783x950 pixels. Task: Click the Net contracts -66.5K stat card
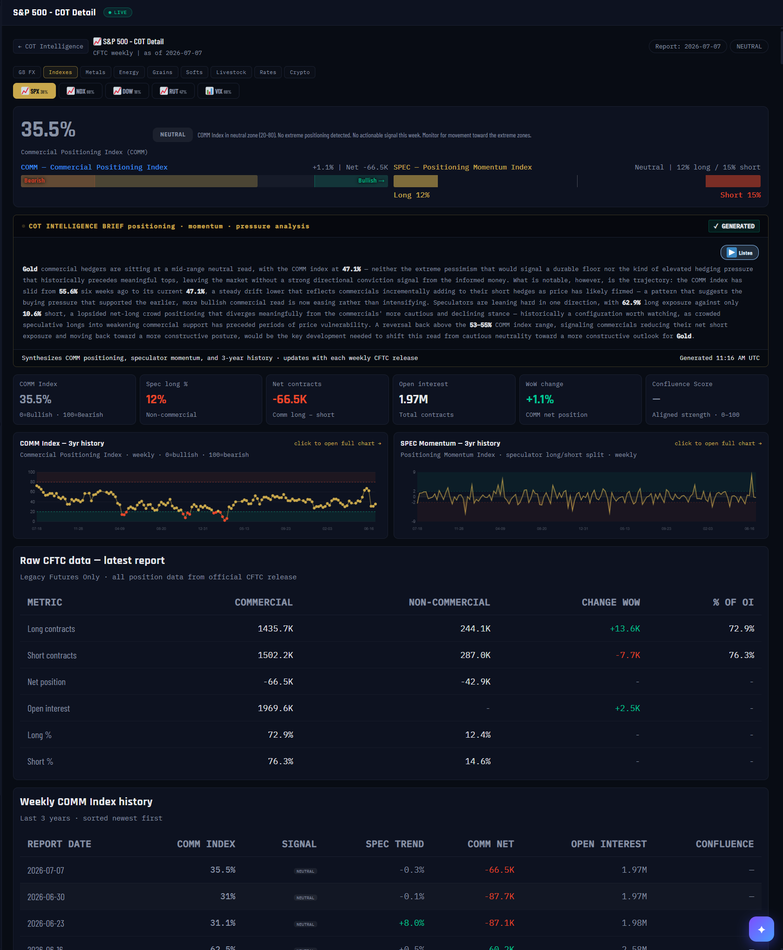tap(327, 400)
